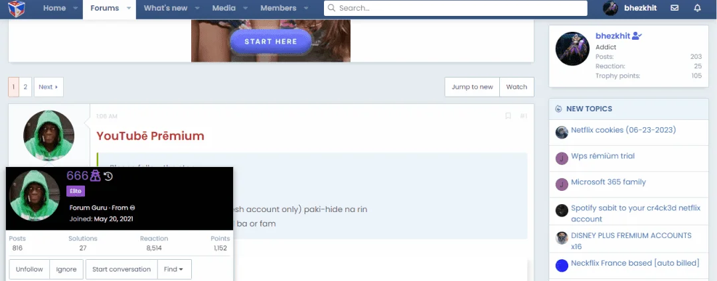Open the alerts bell icon
The height and width of the screenshot is (281, 717).
pos(697,8)
